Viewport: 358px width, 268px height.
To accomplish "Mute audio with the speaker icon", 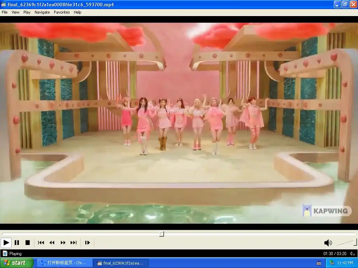I will point(328,243).
